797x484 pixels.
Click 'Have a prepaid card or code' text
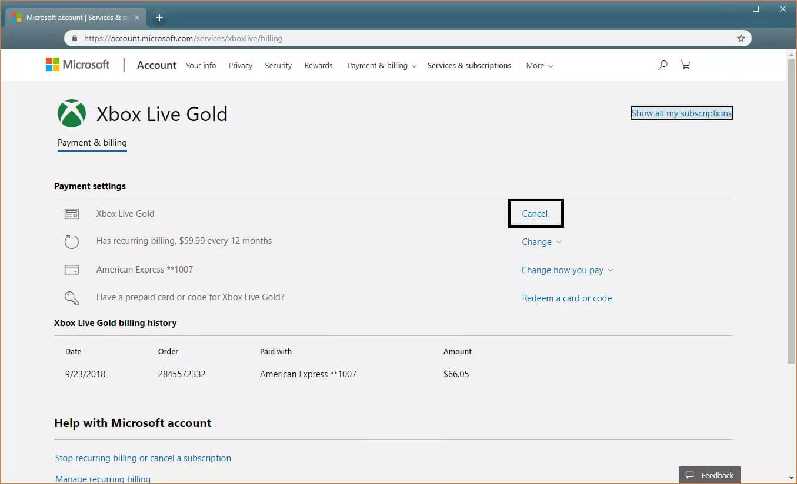tap(191, 297)
